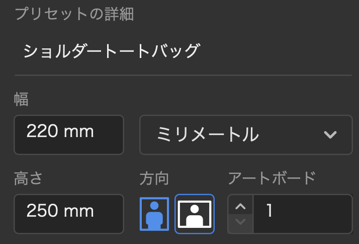This screenshot has height=244, width=359.
Task: Click the プリセットの詳細 heading
Action: [x=74, y=14]
